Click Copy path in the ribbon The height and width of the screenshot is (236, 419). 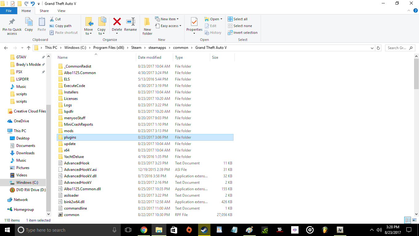click(x=60, y=26)
